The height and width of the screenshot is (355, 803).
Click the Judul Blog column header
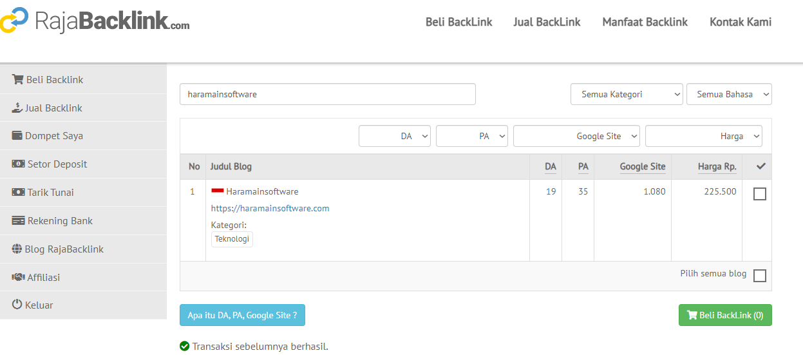coord(231,166)
